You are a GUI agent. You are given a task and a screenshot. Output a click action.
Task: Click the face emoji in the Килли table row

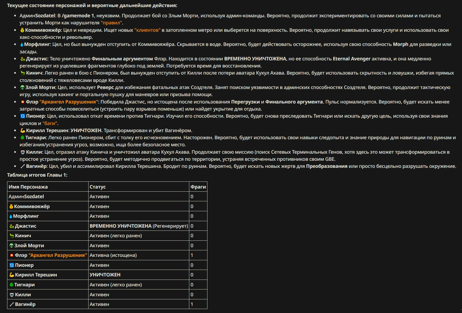coord(12,295)
